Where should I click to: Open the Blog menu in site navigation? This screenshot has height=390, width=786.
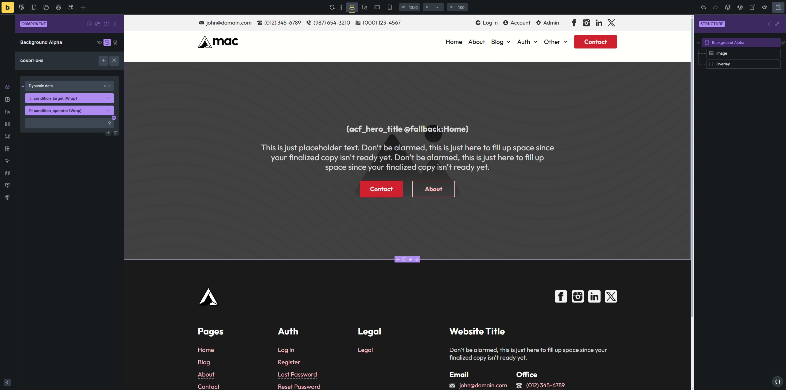(x=500, y=42)
